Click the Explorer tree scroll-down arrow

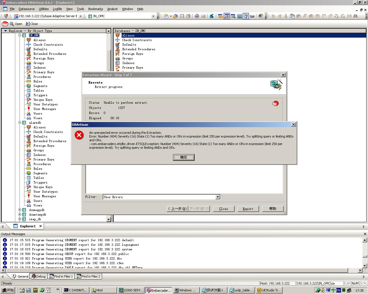(108, 219)
